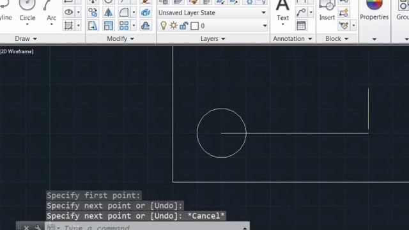This screenshot has height=230, width=409.
Task: Click the [2D Wireframe] visual style control
Action: (17, 52)
